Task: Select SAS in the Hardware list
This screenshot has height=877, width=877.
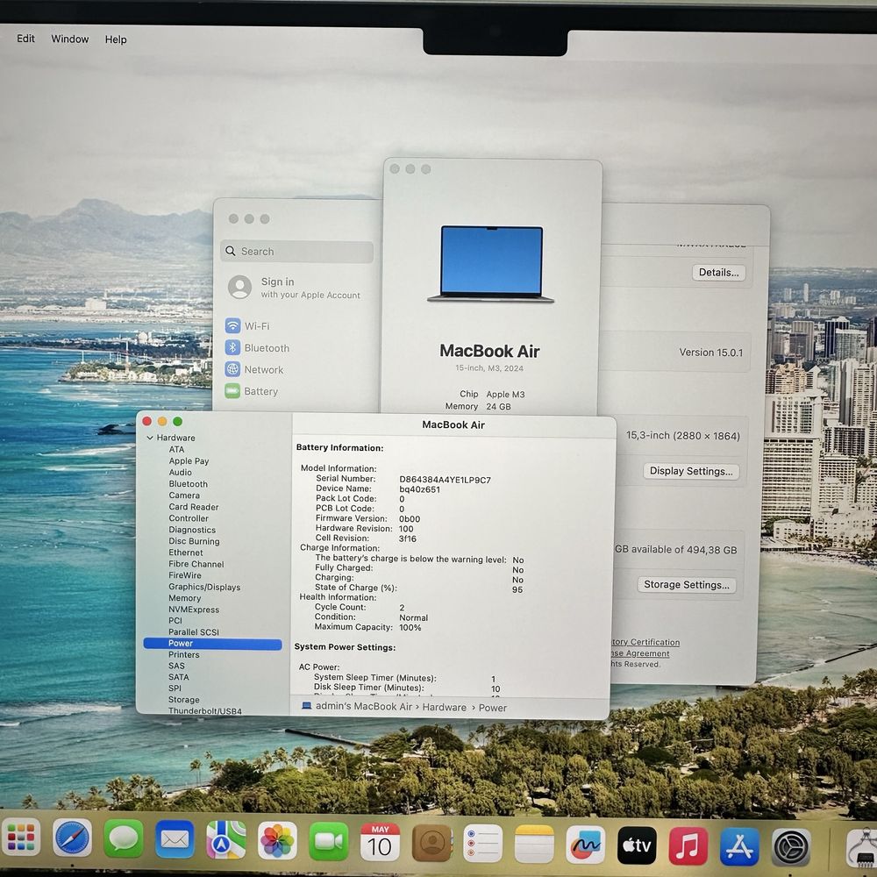Action: coord(176,666)
